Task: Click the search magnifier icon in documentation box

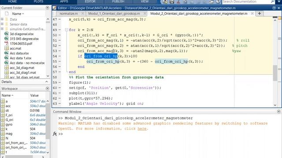Action: pos(272,2)
